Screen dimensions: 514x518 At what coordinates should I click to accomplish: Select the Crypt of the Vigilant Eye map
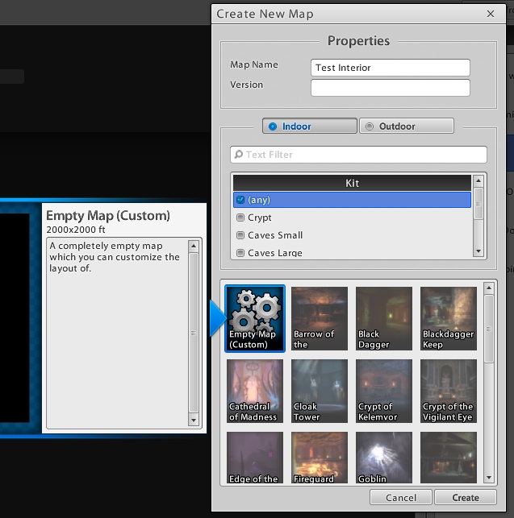pos(449,391)
